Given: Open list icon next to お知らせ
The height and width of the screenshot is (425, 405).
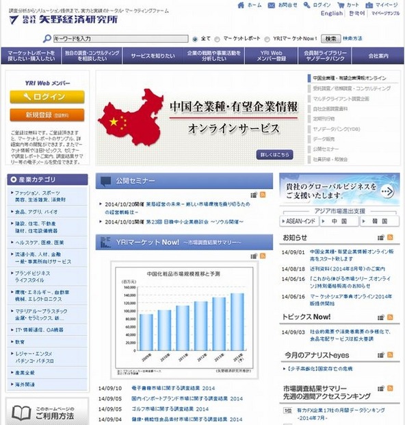Looking at the screenshot, I should tap(381, 238).
